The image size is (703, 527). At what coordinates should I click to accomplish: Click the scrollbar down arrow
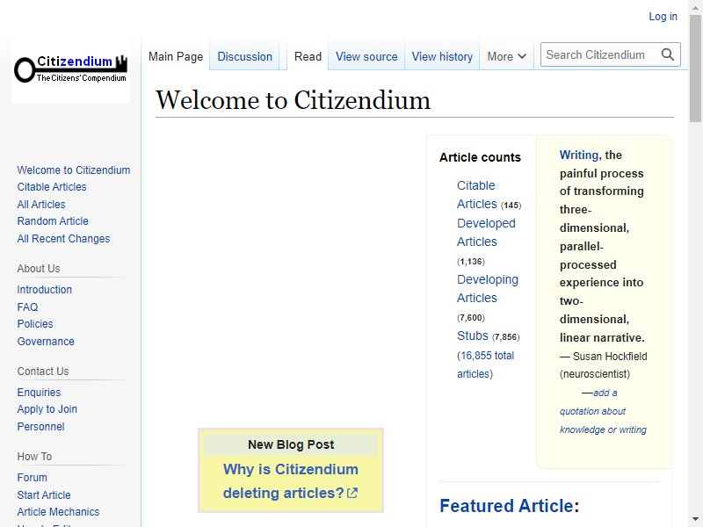pos(695,520)
